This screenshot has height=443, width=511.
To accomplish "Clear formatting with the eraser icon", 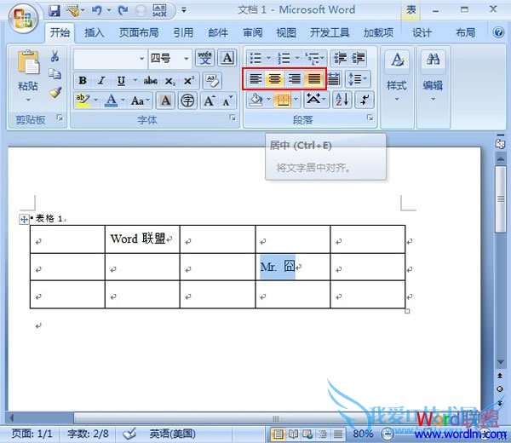I will (212, 81).
